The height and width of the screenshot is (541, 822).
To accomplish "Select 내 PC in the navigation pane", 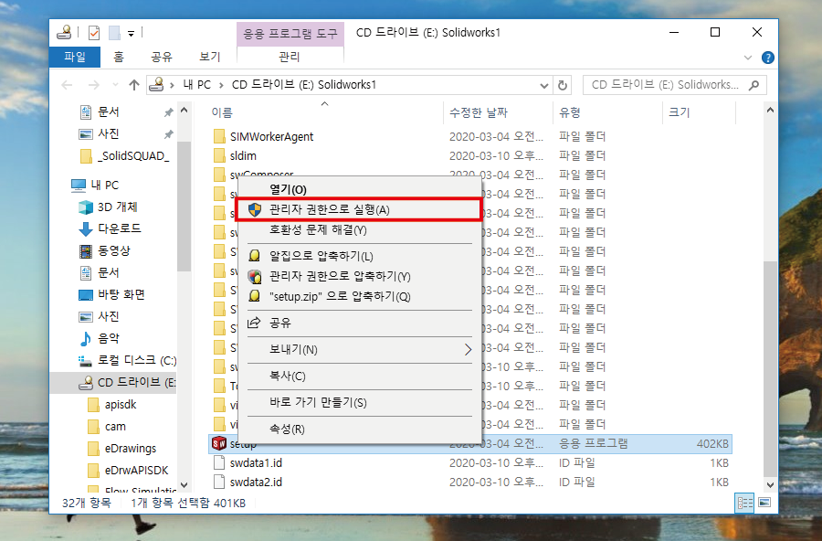I will pyautogui.click(x=105, y=186).
